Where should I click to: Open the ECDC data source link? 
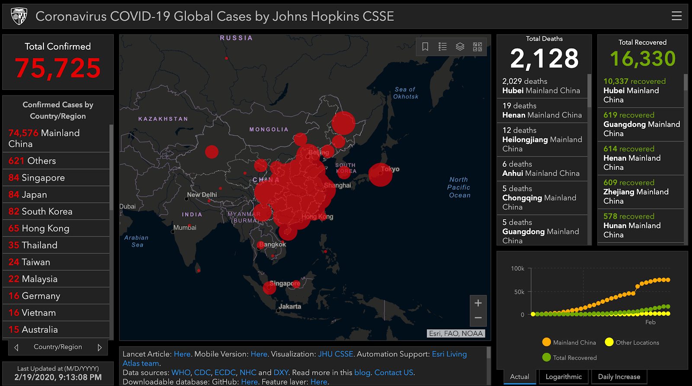[225, 373]
